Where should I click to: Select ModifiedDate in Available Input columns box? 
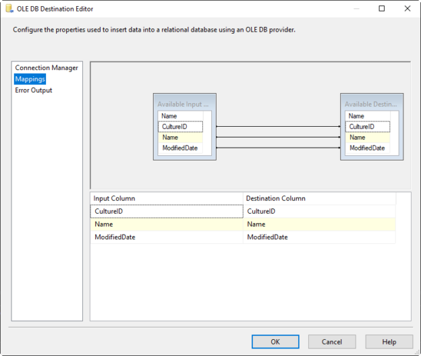point(180,148)
